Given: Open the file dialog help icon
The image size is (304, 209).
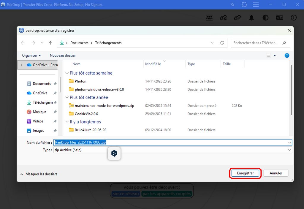Looking at the screenshot, I should pyautogui.click(x=287, y=56).
